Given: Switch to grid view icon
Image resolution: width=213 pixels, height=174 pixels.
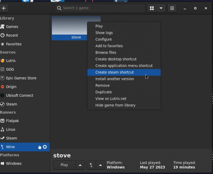Looking at the screenshot, I should point(152,8).
